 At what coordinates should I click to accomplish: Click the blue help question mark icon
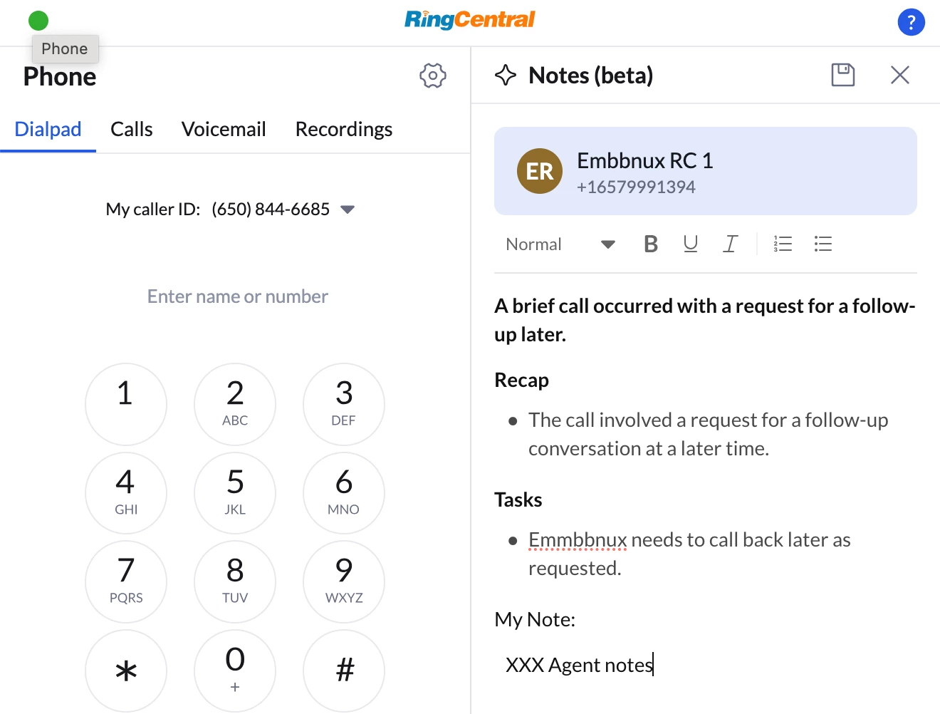[911, 22]
